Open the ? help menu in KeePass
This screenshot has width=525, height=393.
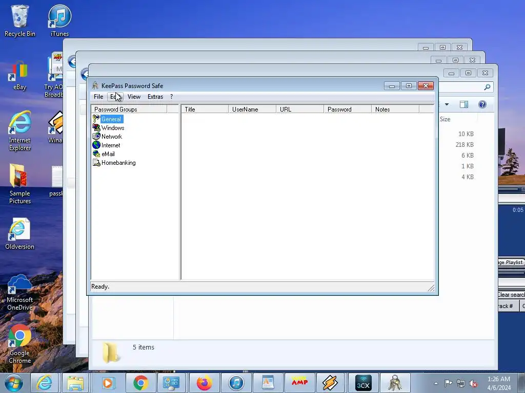[171, 97]
